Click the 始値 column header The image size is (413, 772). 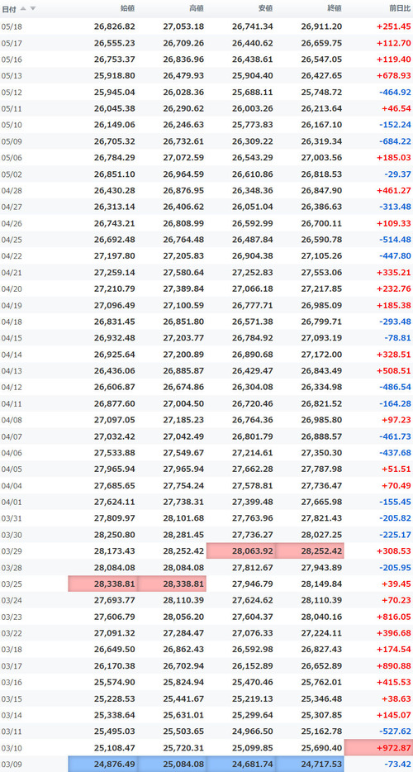coord(127,8)
